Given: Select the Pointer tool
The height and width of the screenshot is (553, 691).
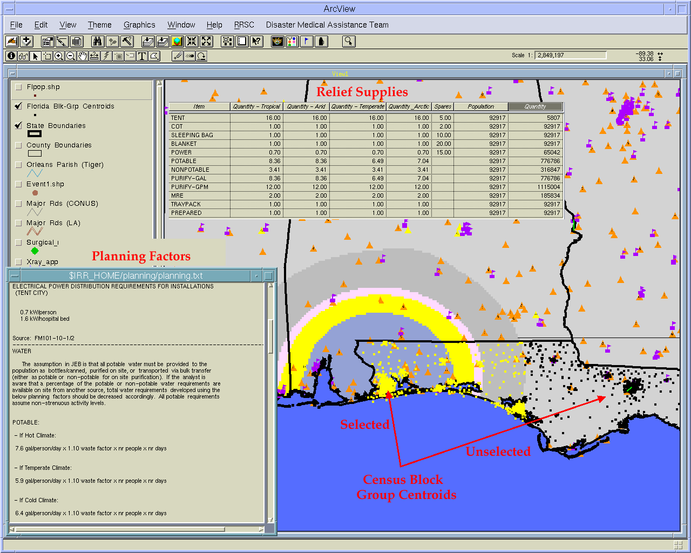Looking at the screenshot, I should point(35,56).
